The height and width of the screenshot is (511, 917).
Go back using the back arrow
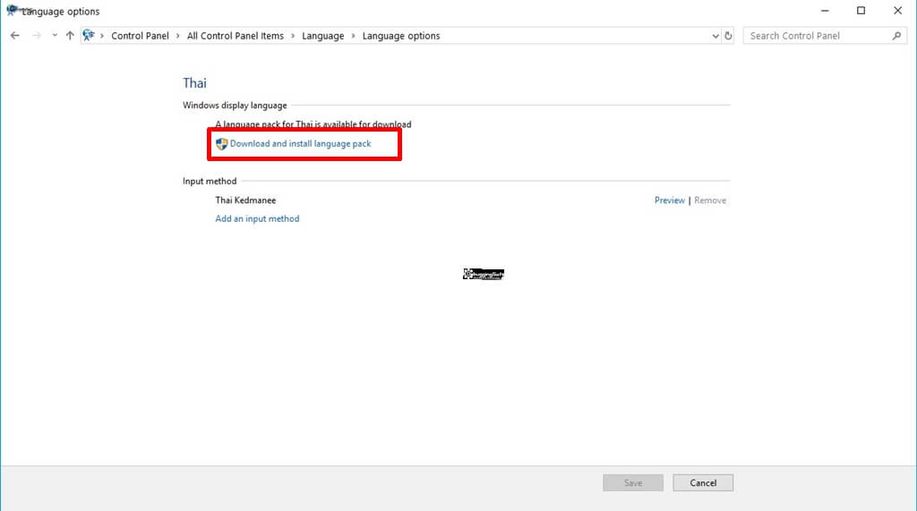tap(15, 36)
